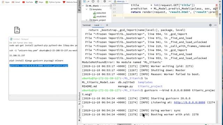Click the Favorites star icon
Viewport: 223px width, 125px height.
pyautogui.click(x=79, y=120)
